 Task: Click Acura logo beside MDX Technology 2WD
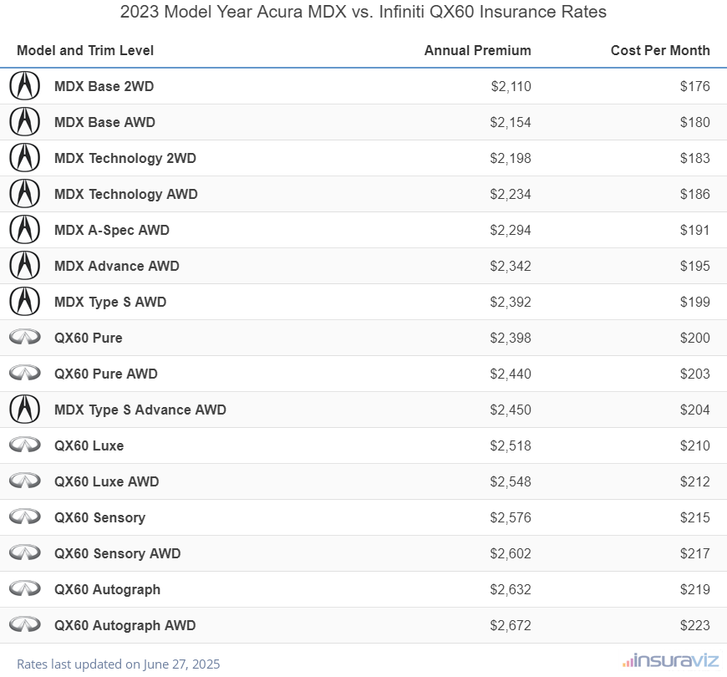(x=24, y=158)
